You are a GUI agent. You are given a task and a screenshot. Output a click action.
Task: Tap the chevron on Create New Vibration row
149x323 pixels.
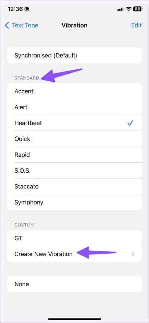(133, 254)
